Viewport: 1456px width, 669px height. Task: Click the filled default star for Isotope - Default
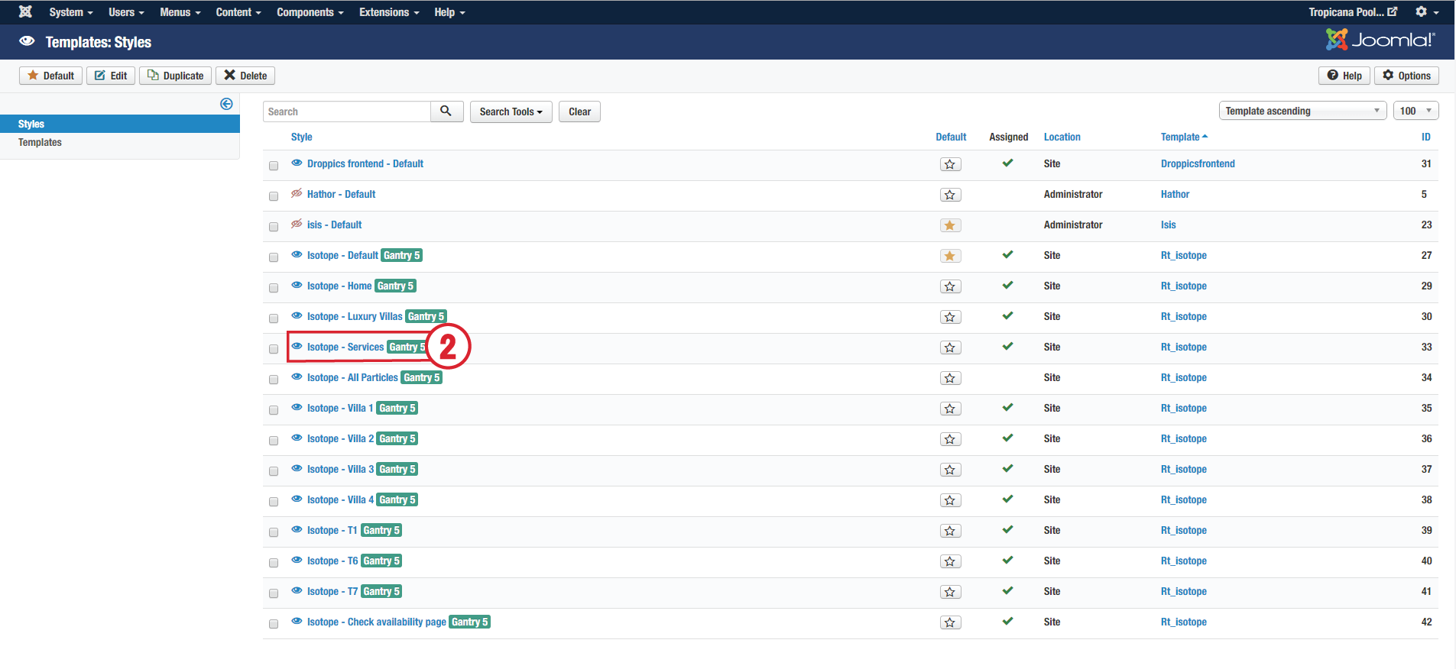[x=950, y=256]
